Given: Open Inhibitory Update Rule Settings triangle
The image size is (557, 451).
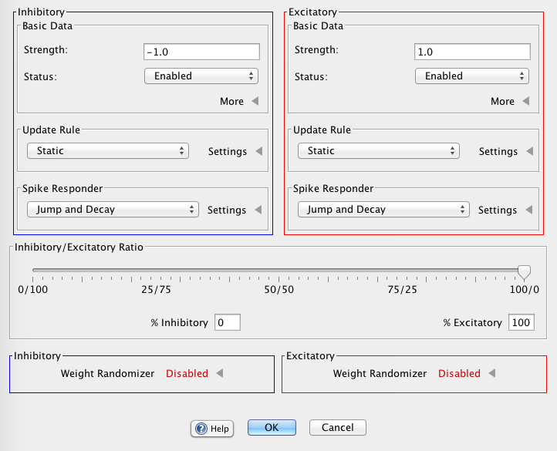Looking at the screenshot, I should tap(259, 151).
